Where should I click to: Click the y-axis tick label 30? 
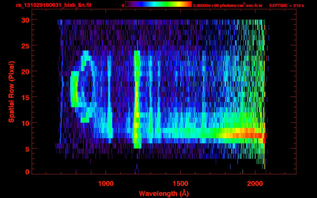click(25, 20)
